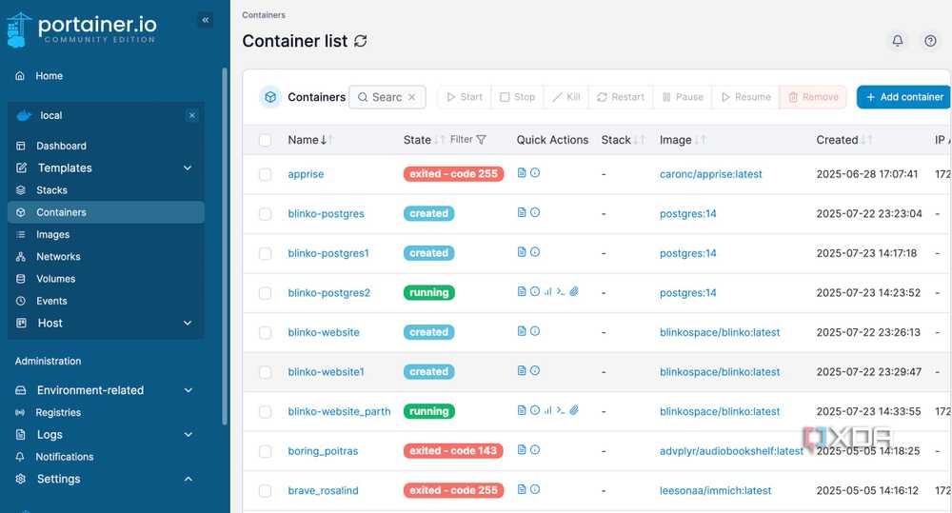The width and height of the screenshot is (952, 513).
Task: Click the Add container button
Action: tap(904, 97)
